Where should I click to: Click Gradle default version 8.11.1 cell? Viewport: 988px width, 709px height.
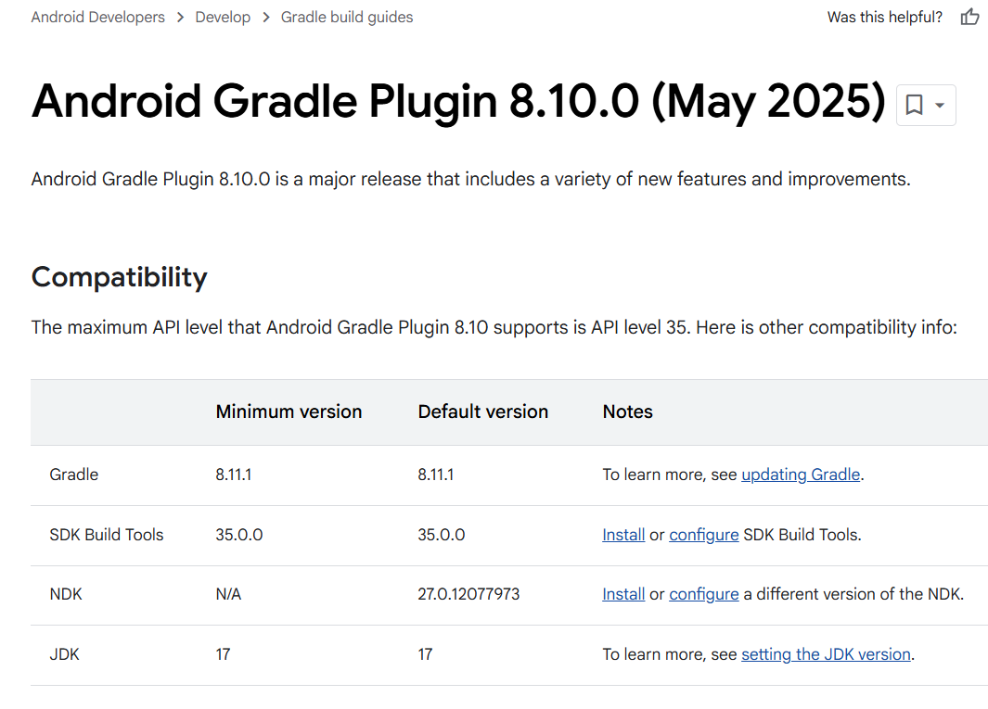[x=435, y=475]
